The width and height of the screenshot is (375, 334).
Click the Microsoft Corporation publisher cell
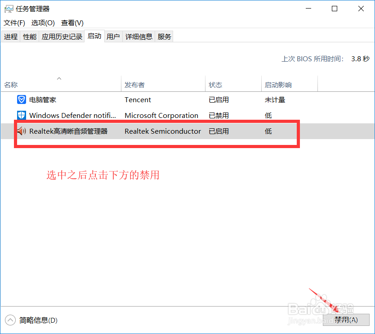[x=161, y=115]
